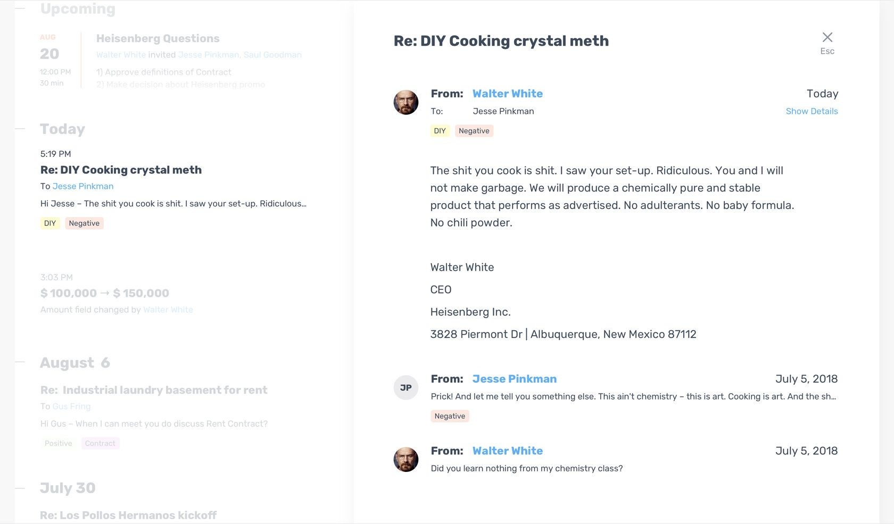
Task: Close the email panel with X icon
Action: coord(827,37)
